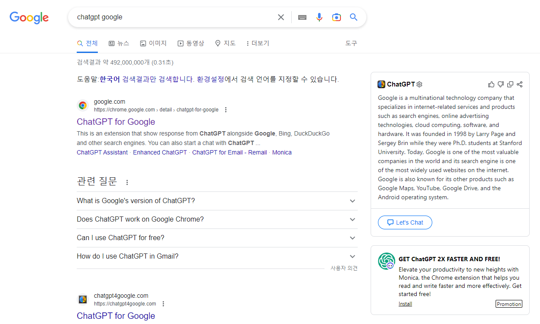Open ChatGPT panel settings gear
Screen dimensions: 540x324
(x=419, y=84)
